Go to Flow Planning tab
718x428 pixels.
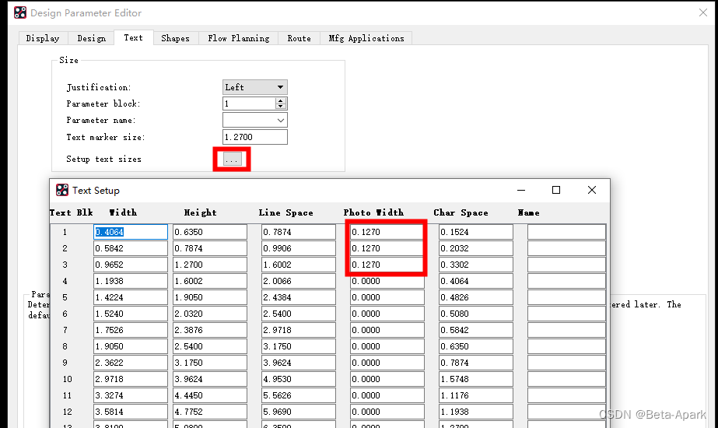(x=239, y=38)
